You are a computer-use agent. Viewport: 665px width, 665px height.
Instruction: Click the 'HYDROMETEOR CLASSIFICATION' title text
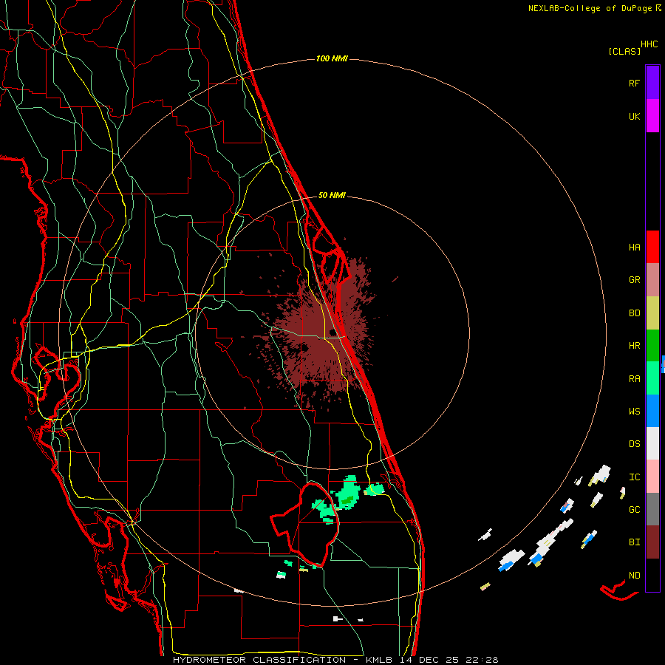[x=259, y=660]
